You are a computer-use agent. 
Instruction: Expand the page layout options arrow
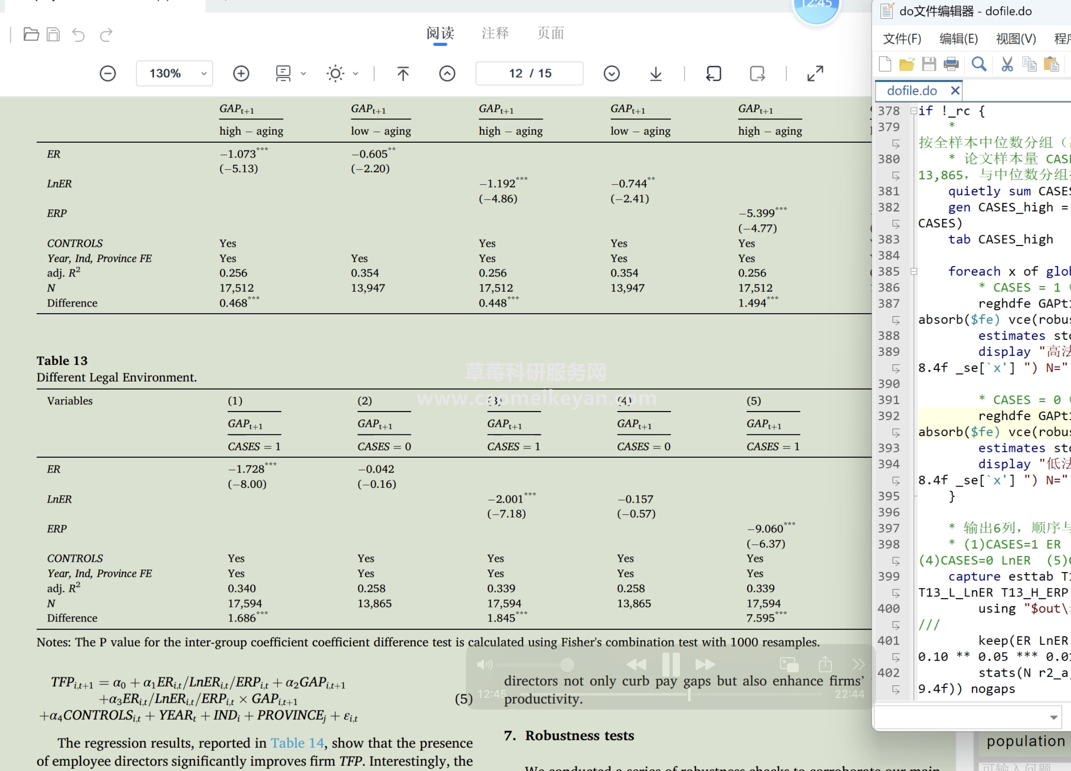point(303,74)
